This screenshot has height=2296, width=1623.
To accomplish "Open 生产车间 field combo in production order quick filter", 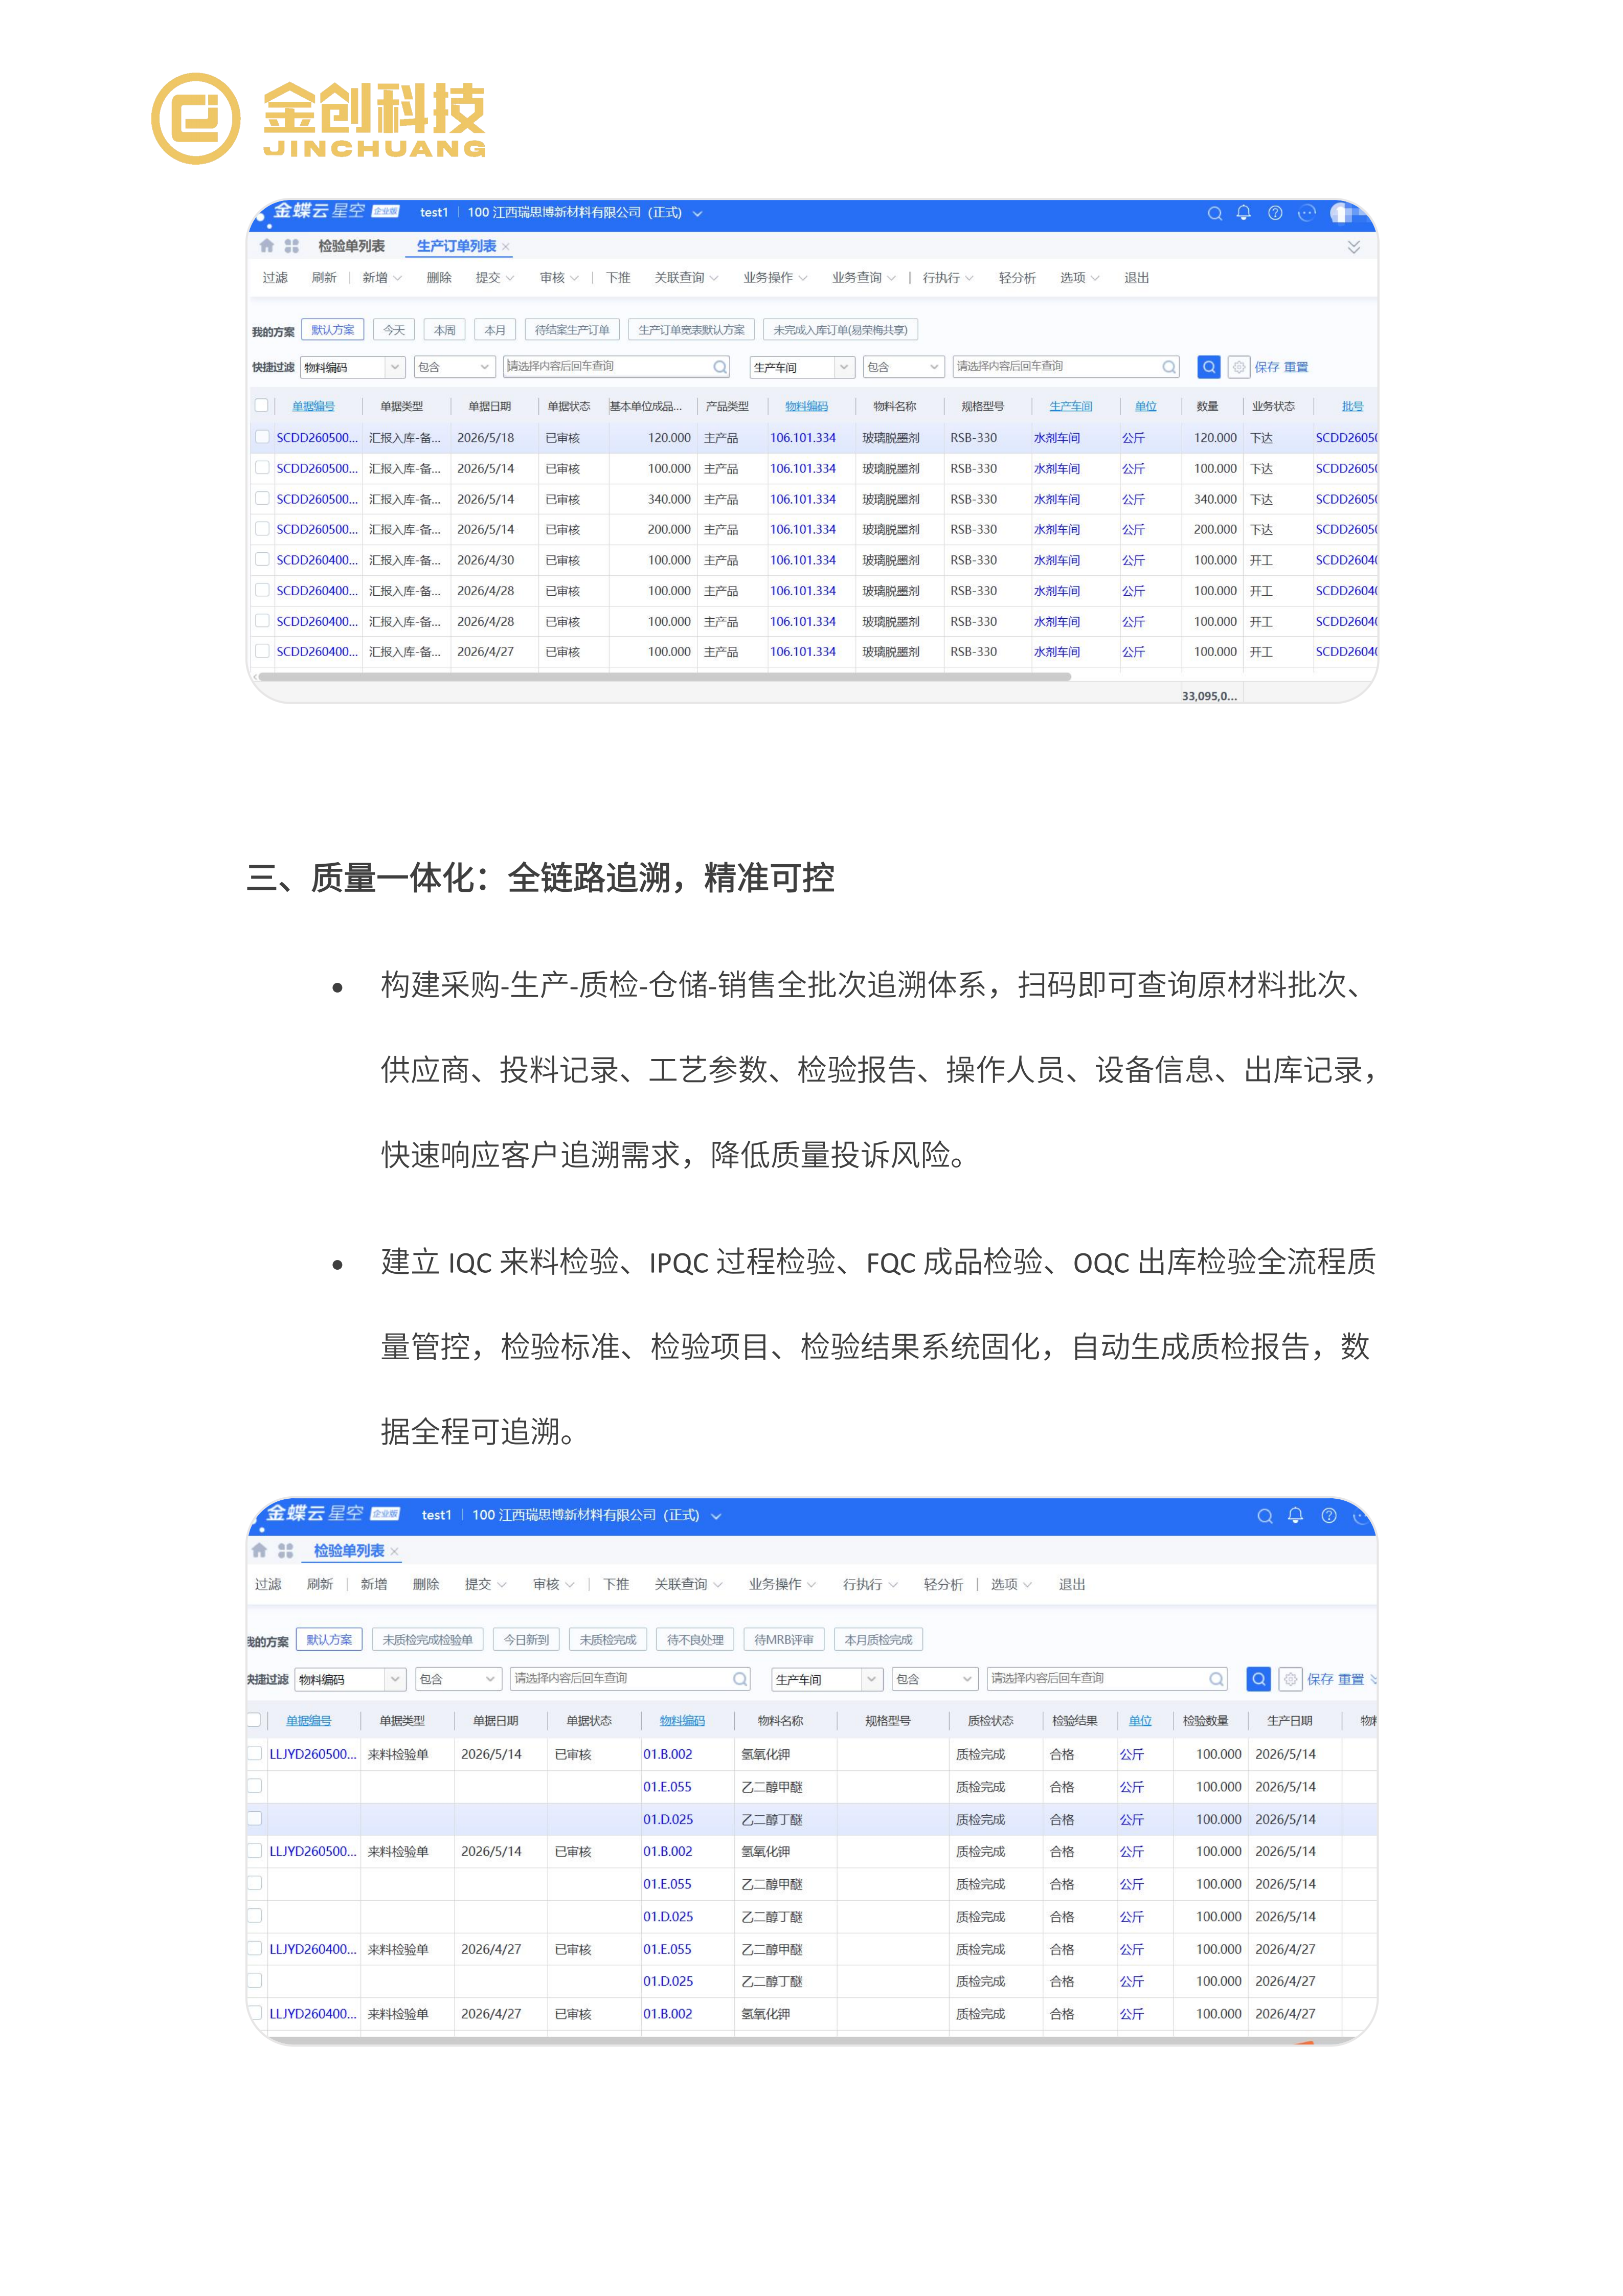I will (802, 368).
